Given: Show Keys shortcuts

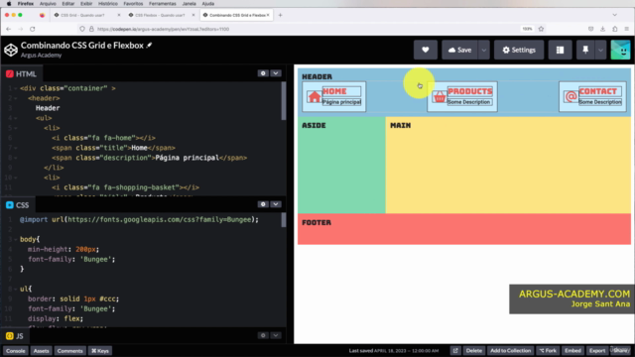Looking at the screenshot, I should click(100, 350).
